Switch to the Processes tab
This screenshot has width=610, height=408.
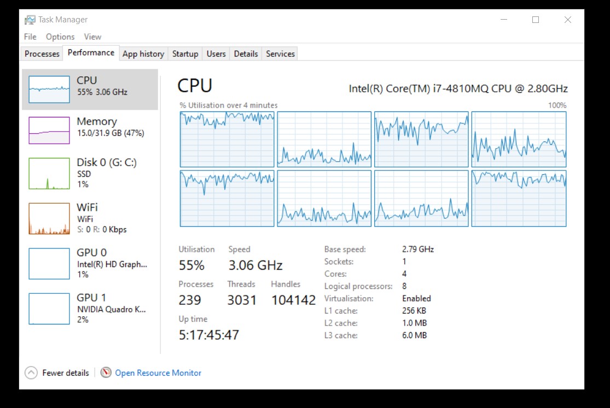41,53
